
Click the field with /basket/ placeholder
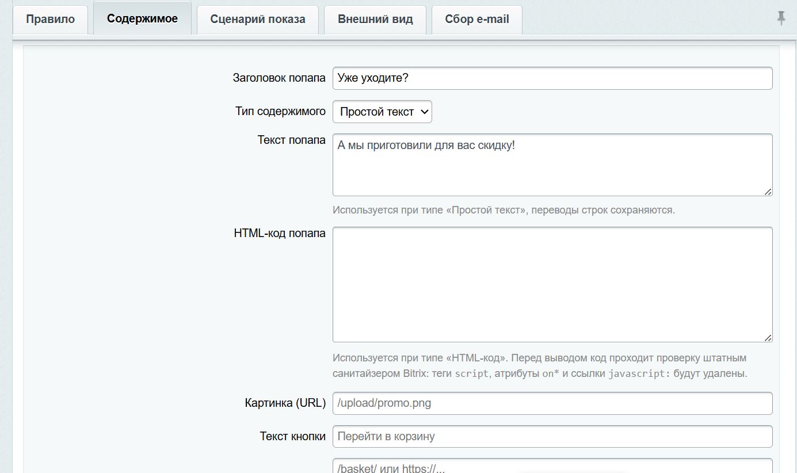tap(552, 466)
